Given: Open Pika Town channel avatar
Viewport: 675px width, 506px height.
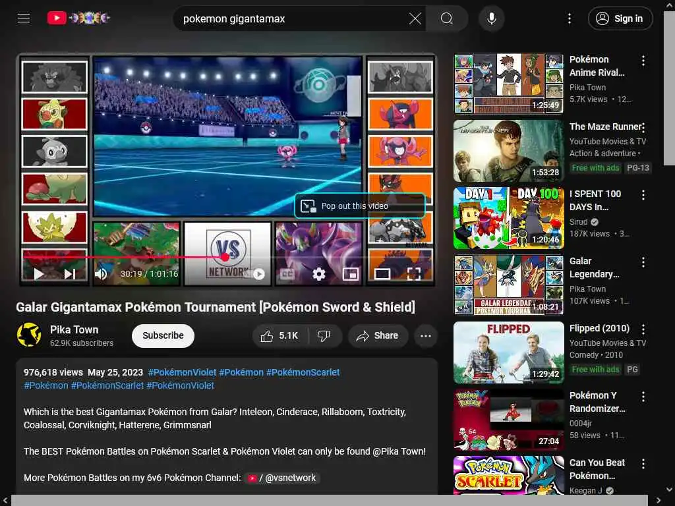Looking at the screenshot, I should click(x=29, y=335).
